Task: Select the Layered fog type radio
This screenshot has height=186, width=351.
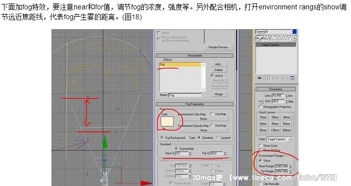Action: coord(218,138)
